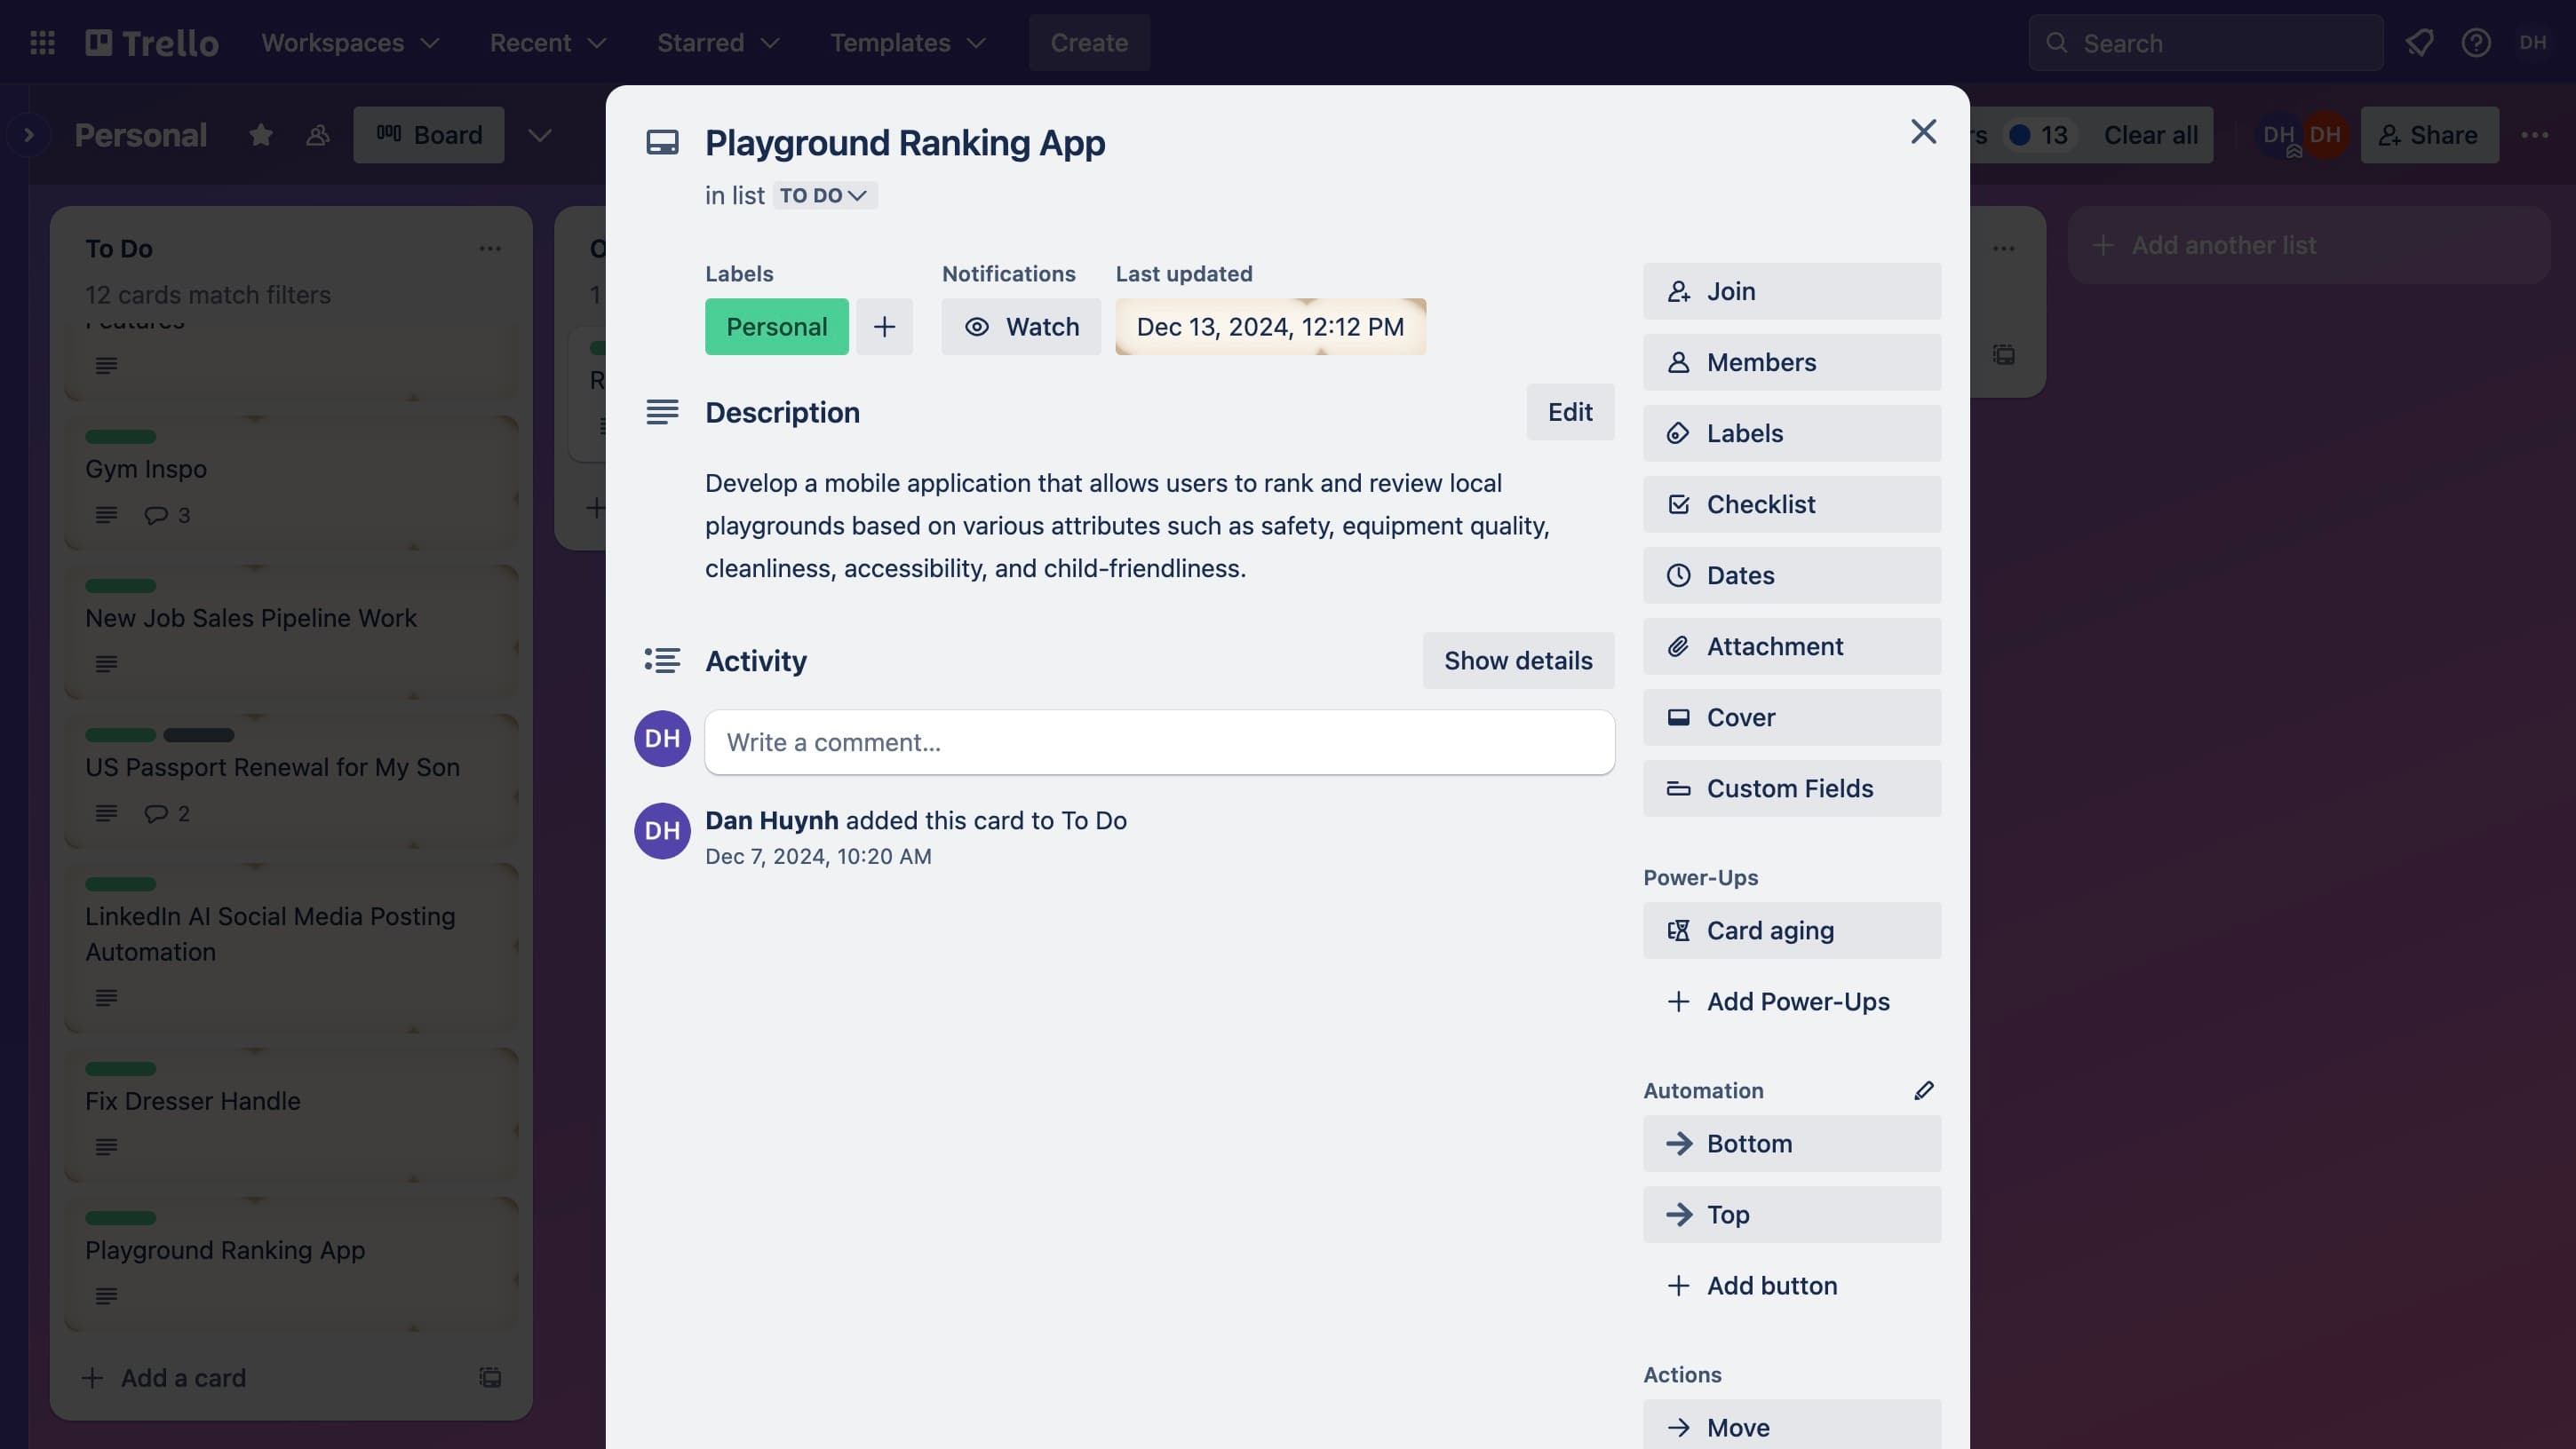
Task: Click the Personal green label
Action: click(777, 327)
